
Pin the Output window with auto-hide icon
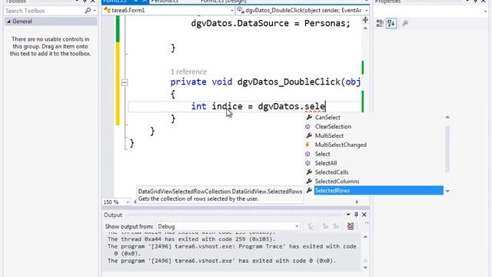click(356, 215)
